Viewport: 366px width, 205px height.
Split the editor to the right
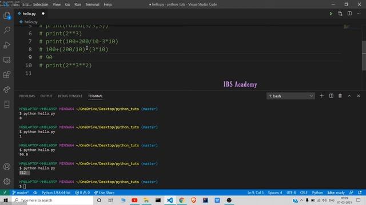349,14
